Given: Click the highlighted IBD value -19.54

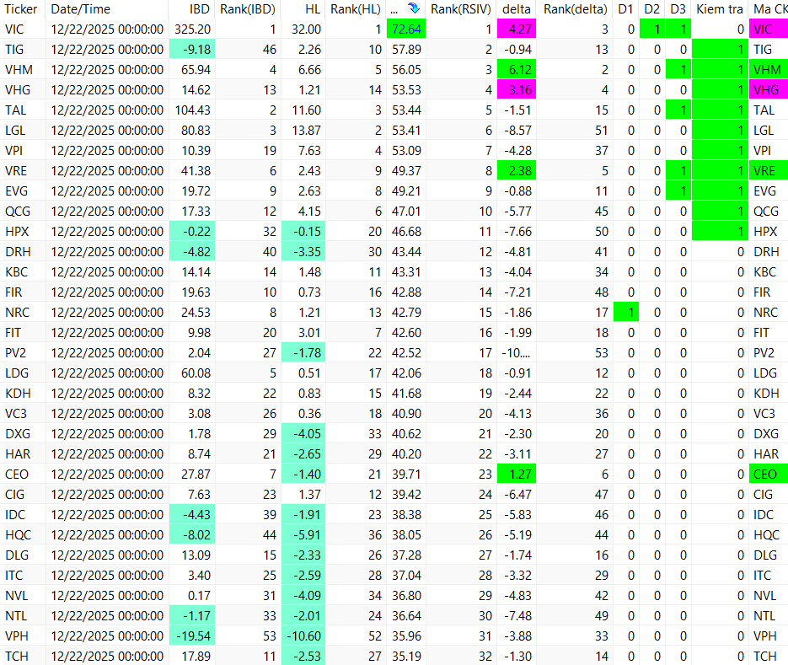Looking at the screenshot, I should click(192, 636).
